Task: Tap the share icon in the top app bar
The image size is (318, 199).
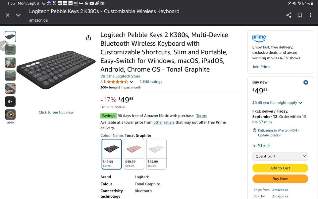Action: click(289, 15)
